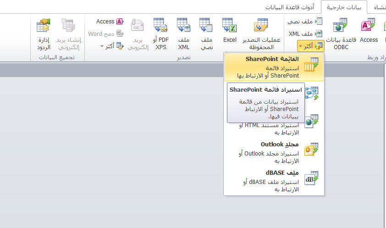Image resolution: width=386 pixels, height=228 pixels.
Task: Import from an Access database
Action: [369, 31]
